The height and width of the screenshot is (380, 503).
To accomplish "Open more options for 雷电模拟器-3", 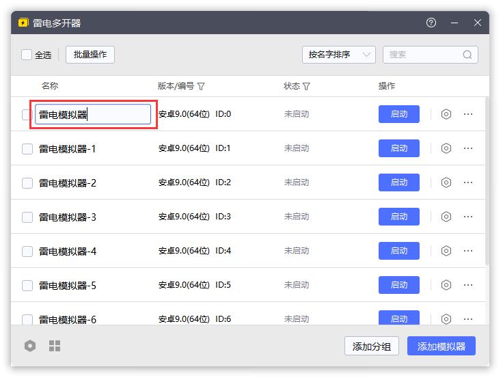I will point(468,217).
